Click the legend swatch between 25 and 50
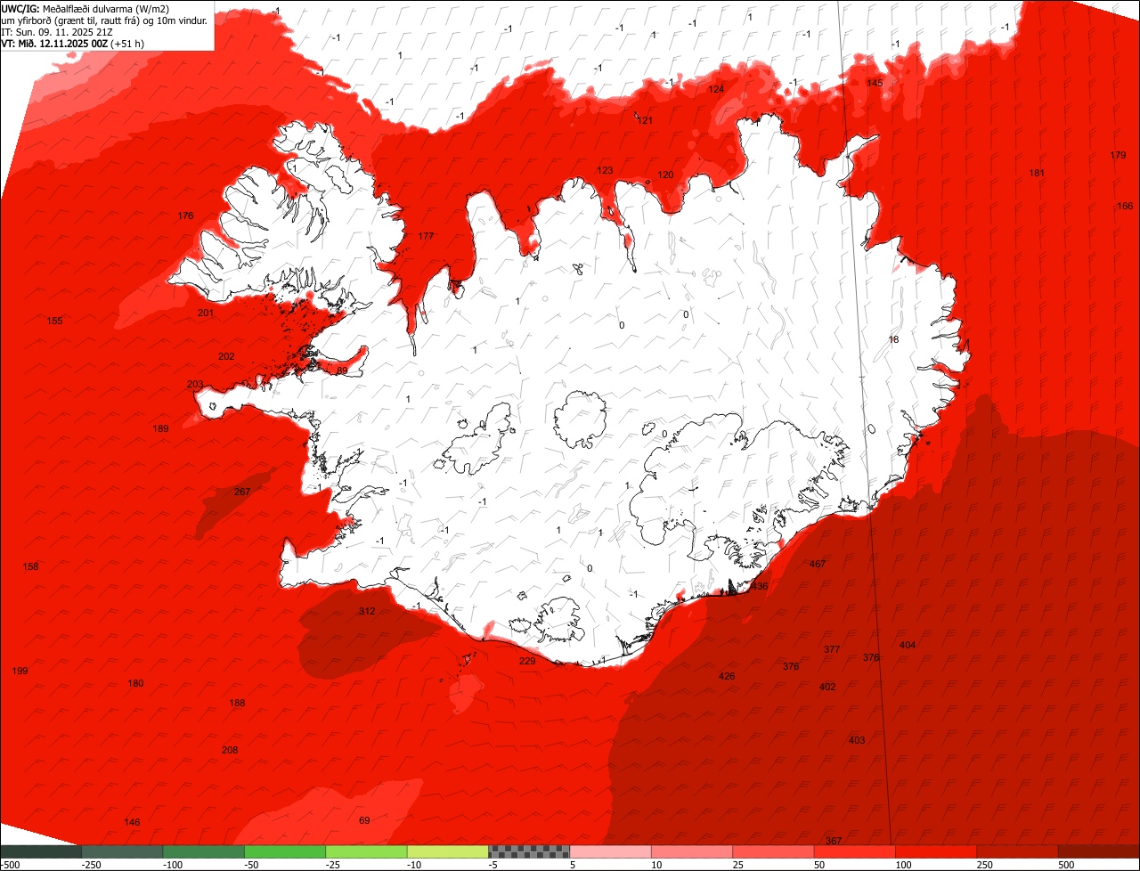 773,851
